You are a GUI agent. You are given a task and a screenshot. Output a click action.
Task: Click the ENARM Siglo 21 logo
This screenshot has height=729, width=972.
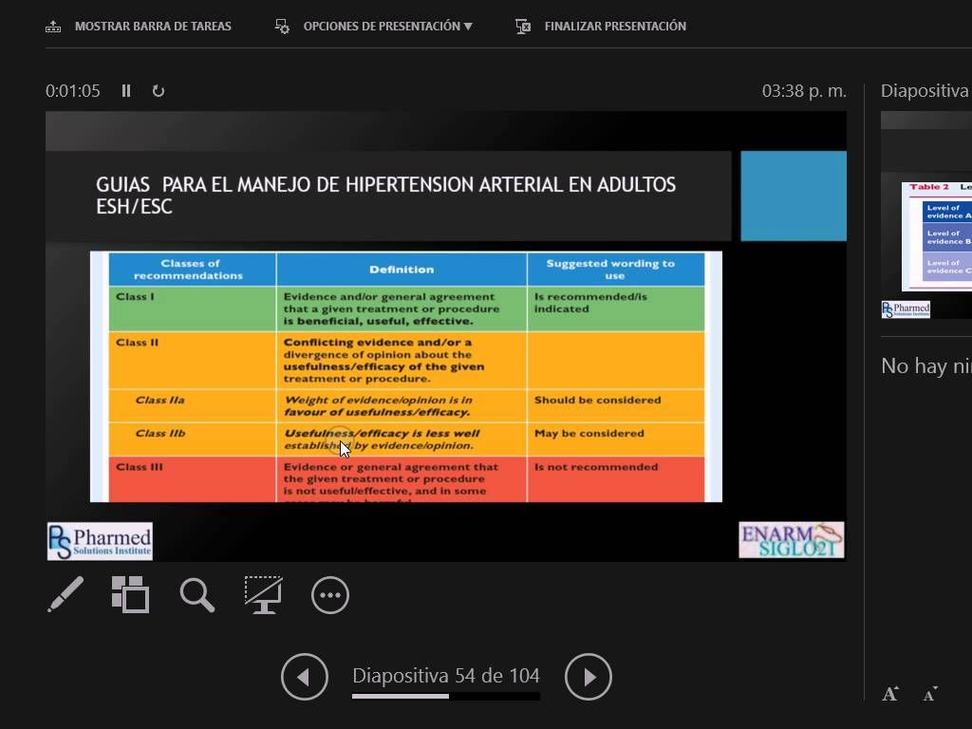click(x=791, y=540)
